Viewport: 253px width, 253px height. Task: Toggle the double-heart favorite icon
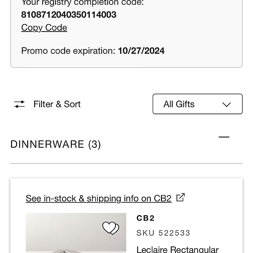[x=111, y=228]
